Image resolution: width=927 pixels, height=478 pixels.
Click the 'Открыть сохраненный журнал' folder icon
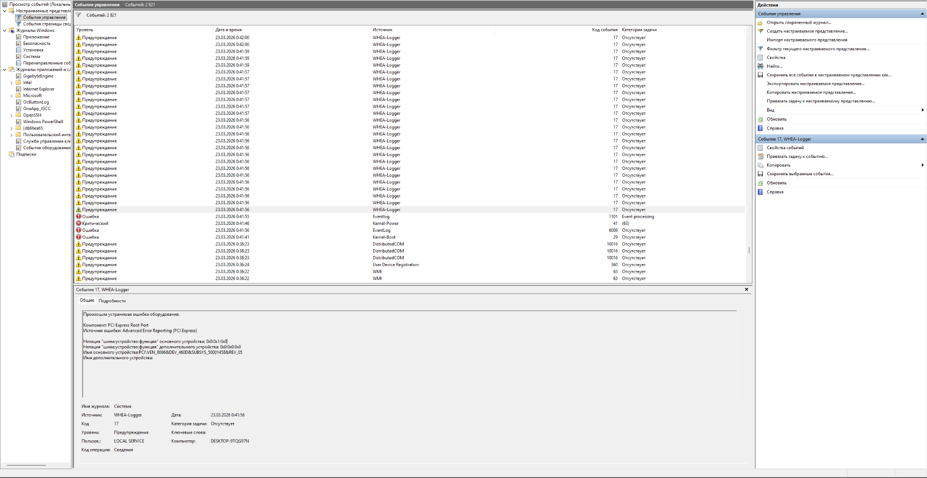coord(760,23)
